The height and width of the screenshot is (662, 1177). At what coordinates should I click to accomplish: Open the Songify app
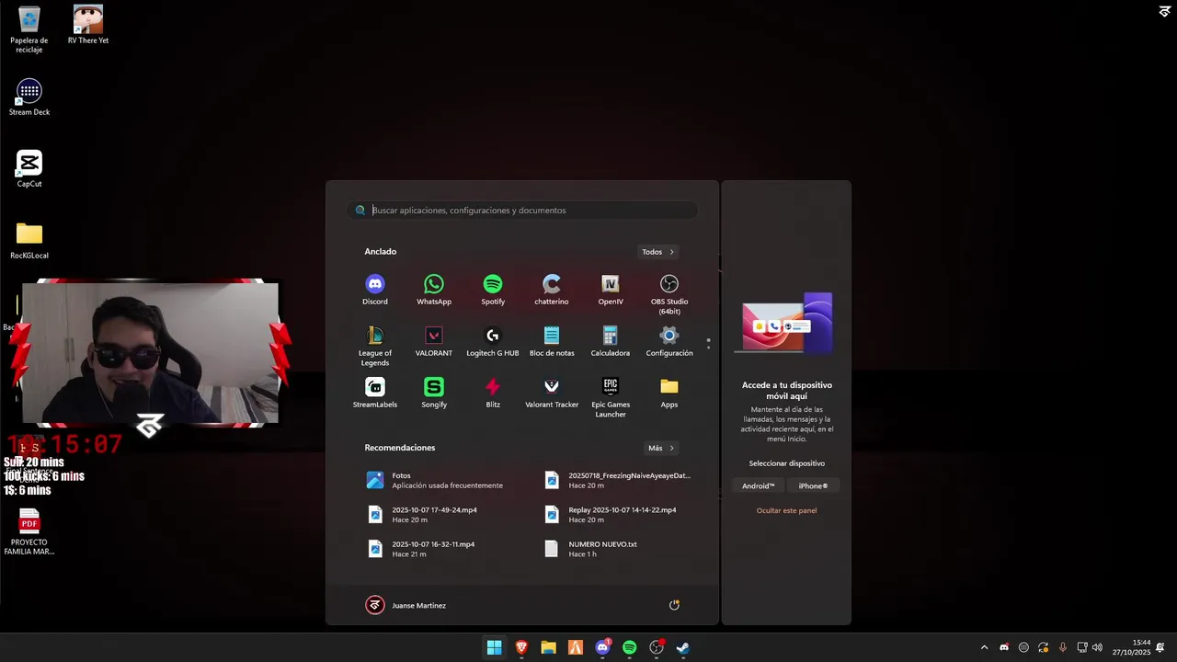click(x=434, y=393)
